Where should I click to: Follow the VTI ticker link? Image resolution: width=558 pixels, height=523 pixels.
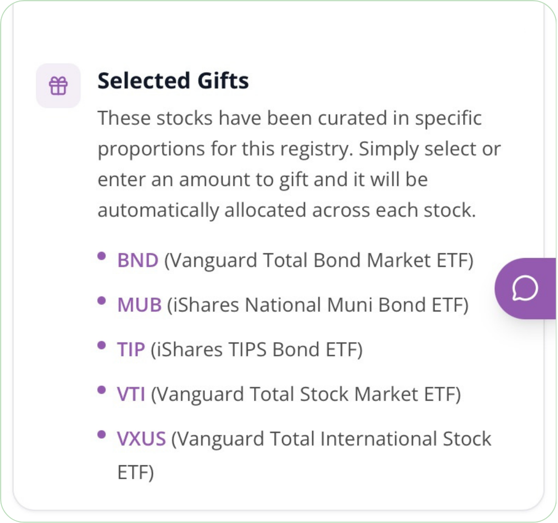[131, 394]
